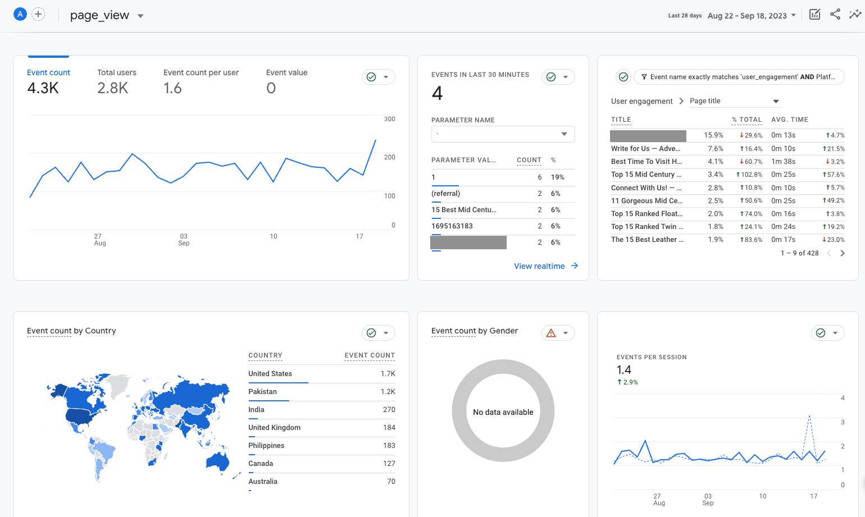The width and height of the screenshot is (865, 517).
Task: Click the Event count by Gender title
Action: (475, 331)
